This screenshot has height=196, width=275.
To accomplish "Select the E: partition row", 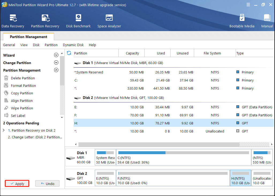I will 174,107.
